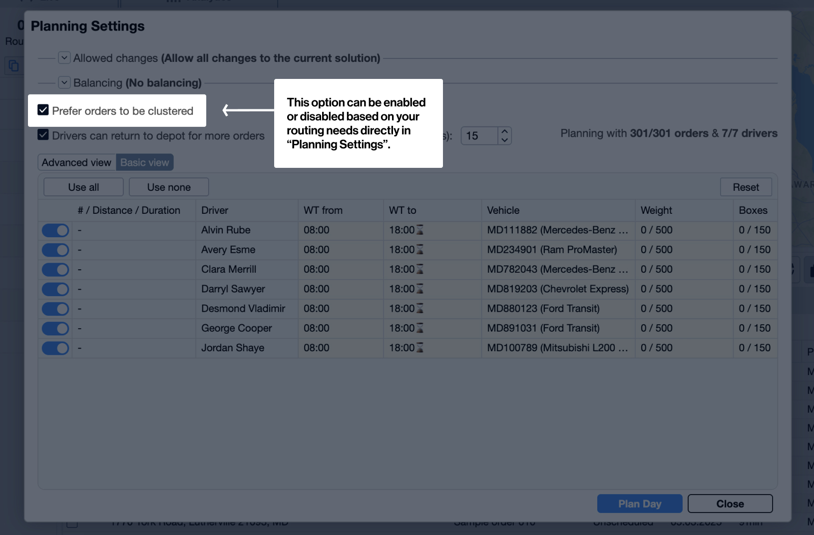Click the copy icon in the background panel
The width and height of the screenshot is (814, 535).
click(x=13, y=65)
